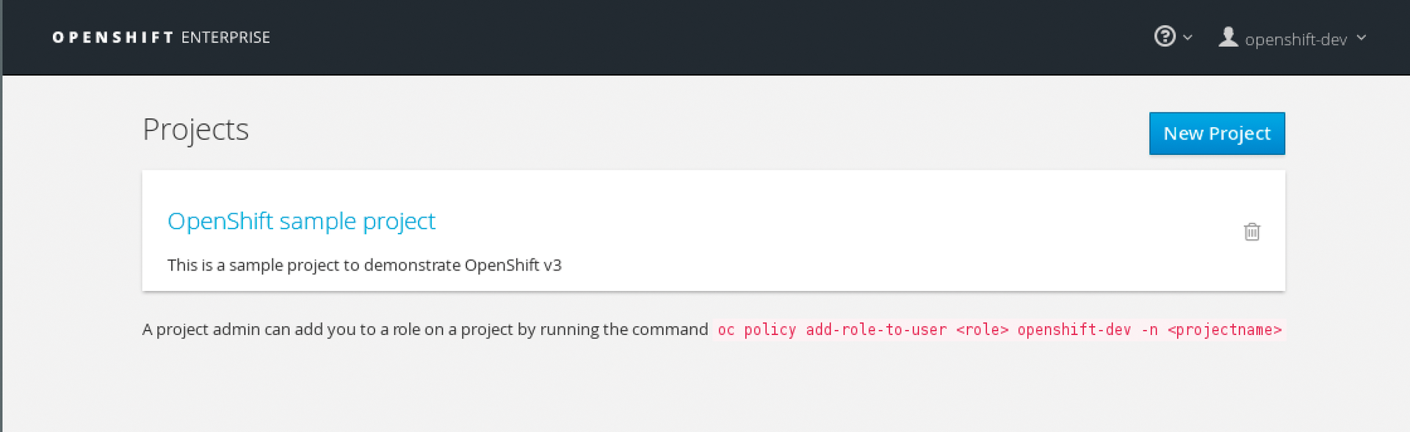Select the 'oc policy' command text
Image resolution: width=1410 pixels, height=432 pixels.
(x=756, y=330)
